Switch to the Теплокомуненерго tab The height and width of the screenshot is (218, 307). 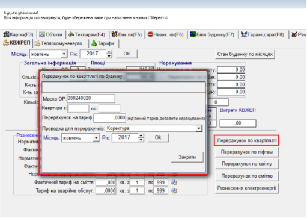58,43
